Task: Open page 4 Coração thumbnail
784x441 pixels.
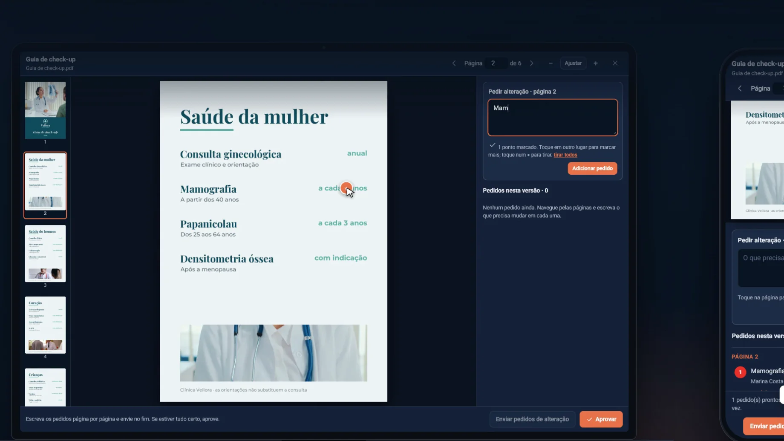Action: pyautogui.click(x=45, y=325)
